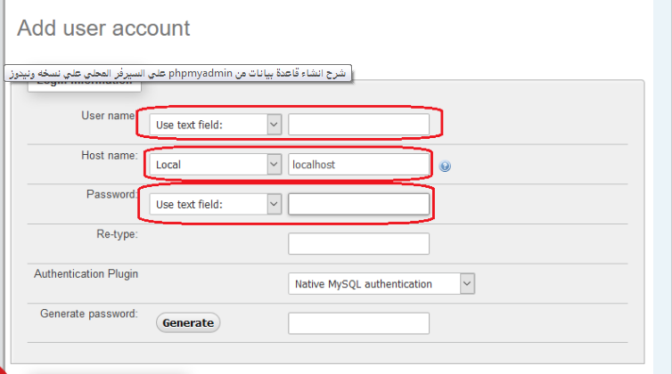The height and width of the screenshot is (374, 672).
Task: Click the generated password text box
Action: coord(358,323)
